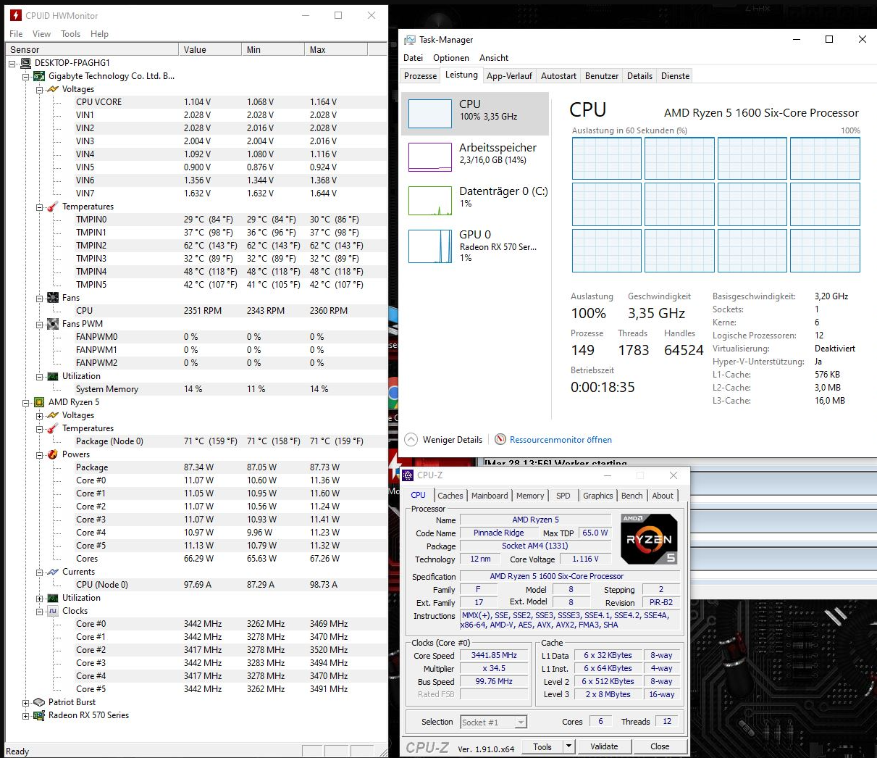Screen dimensions: 877x758
Task: Switch to the Dienste tab
Action: click(x=675, y=76)
